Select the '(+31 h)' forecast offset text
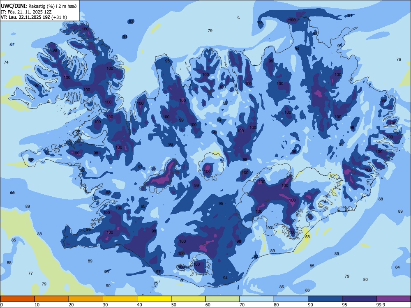The width and height of the screenshot is (411, 308). tap(59, 17)
